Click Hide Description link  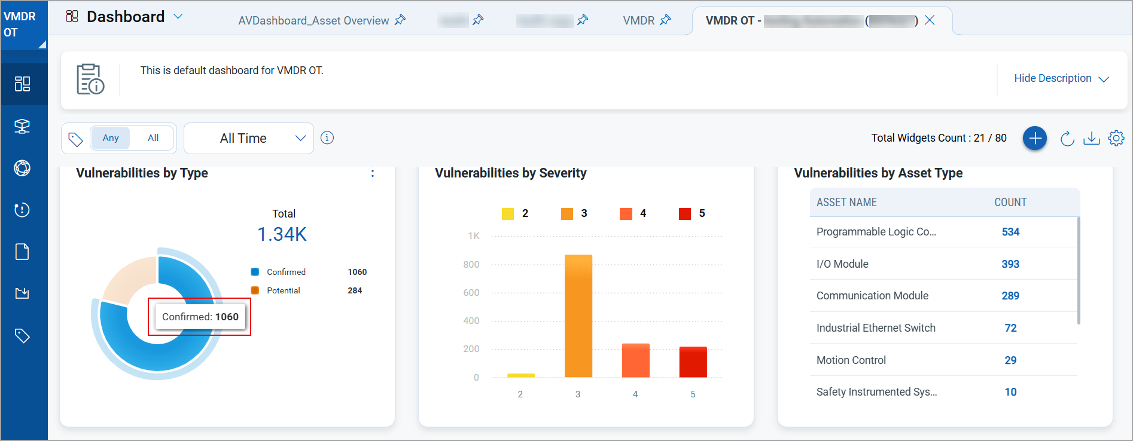point(1053,78)
